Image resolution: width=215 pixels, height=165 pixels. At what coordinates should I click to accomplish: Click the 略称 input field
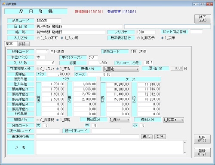(x=71, y=32)
